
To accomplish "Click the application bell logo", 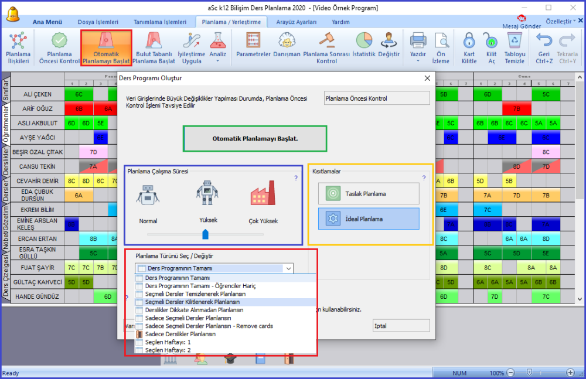I will pos(13,14).
